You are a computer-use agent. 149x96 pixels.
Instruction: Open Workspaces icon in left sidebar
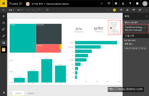(3, 43)
